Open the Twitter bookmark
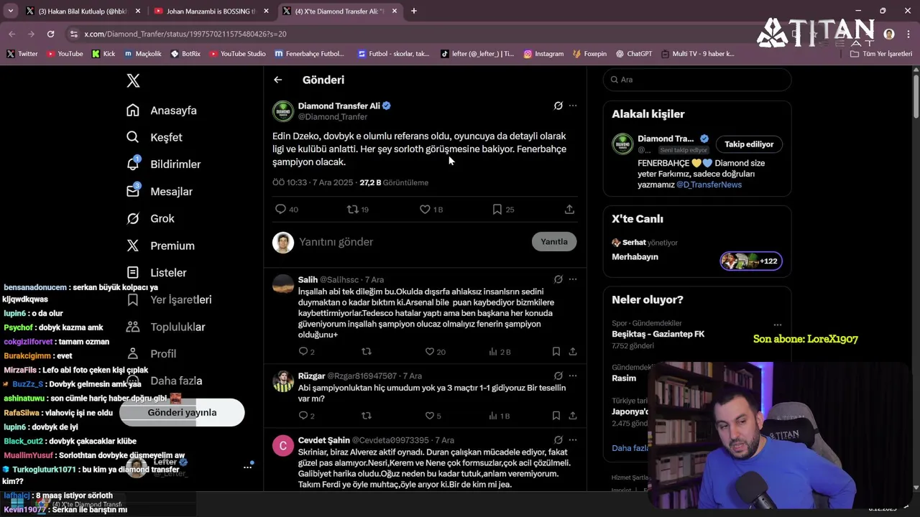Screen dimensions: 920x517 22,54
